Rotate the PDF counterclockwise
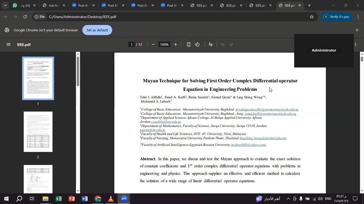This screenshot has width=364, height=204. pos(197,45)
